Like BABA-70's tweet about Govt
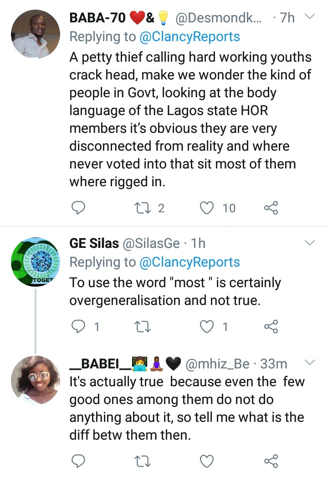This screenshot has height=478, width=328. [x=207, y=208]
